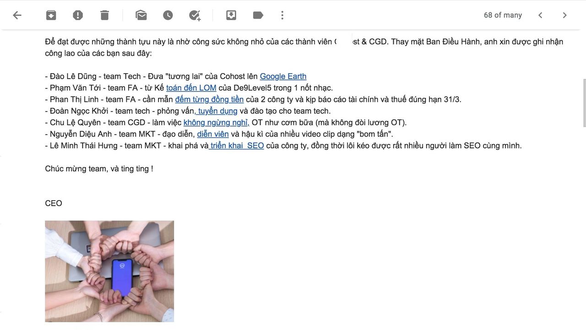This screenshot has height=330, width=586.
Task: Move email to inbox icon
Action: [x=231, y=15]
